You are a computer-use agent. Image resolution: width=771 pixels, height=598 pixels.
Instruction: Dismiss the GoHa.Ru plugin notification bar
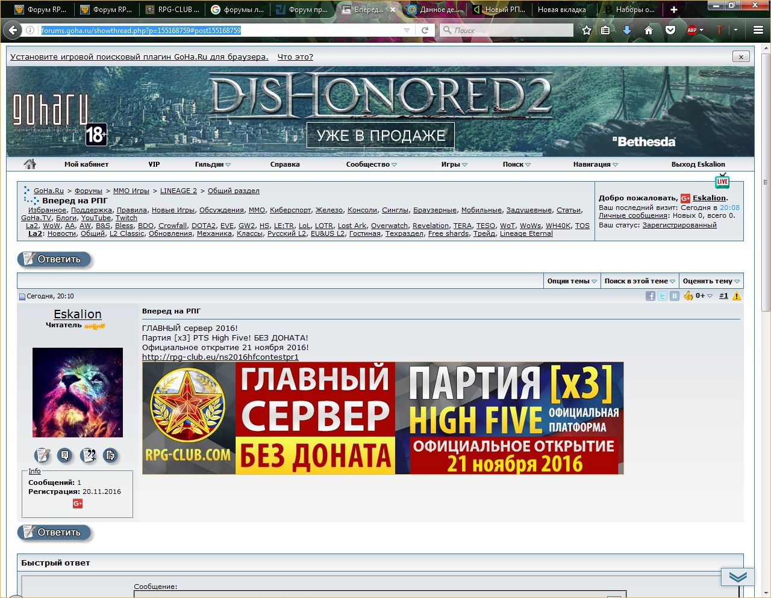coord(741,57)
